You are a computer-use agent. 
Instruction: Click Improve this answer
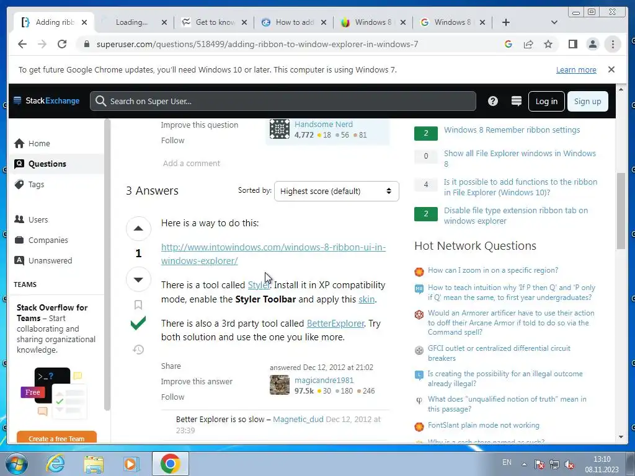click(x=197, y=381)
